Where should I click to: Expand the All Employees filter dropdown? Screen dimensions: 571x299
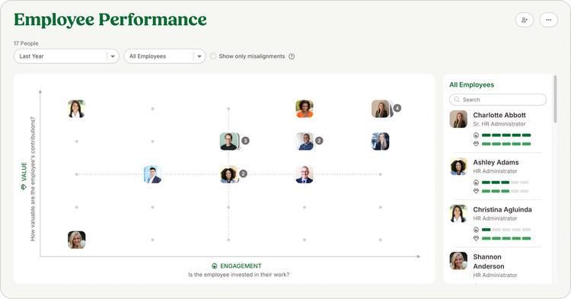[x=164, y=56]
